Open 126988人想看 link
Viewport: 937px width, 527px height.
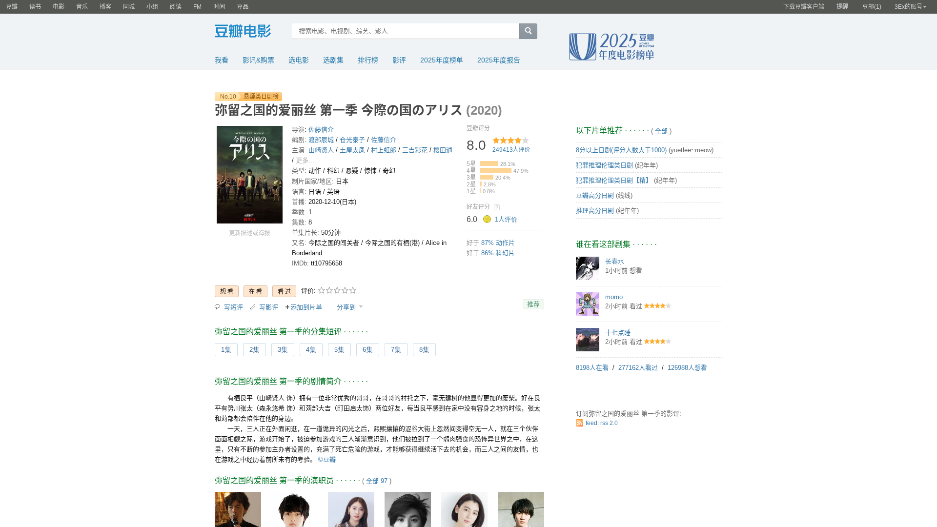(687, 368)
